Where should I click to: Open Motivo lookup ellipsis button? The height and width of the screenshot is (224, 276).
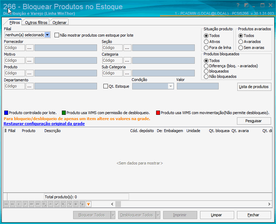click(x=30, y=61)
